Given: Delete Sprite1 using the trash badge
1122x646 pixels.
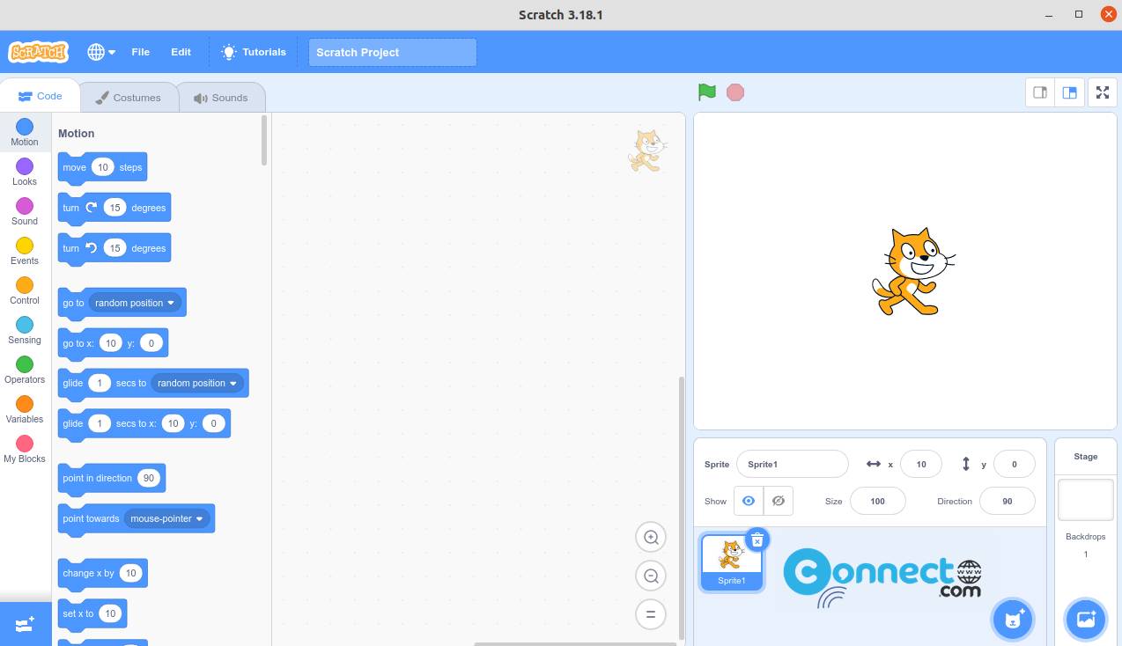Looking at the screenshot, I should tap(757, 540).
